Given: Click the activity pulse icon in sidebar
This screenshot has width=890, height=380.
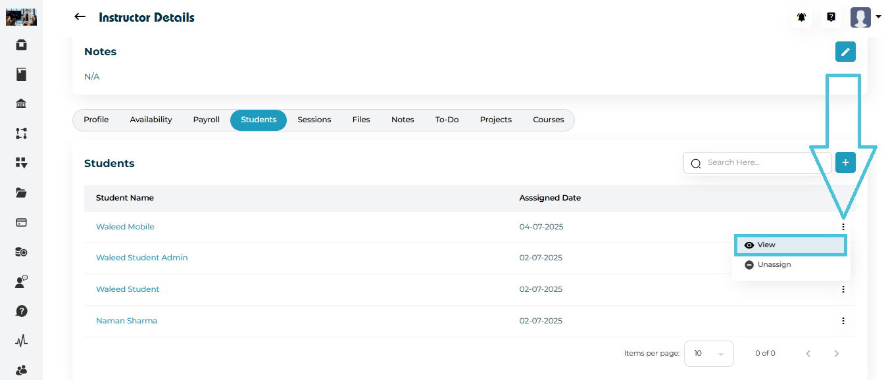Looking at the screenshot, I should coord(21,341).
